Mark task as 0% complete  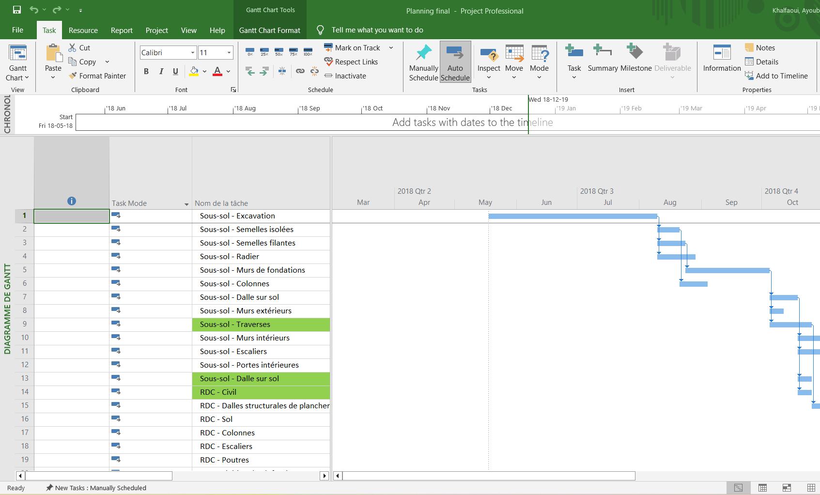click(250, 51)
